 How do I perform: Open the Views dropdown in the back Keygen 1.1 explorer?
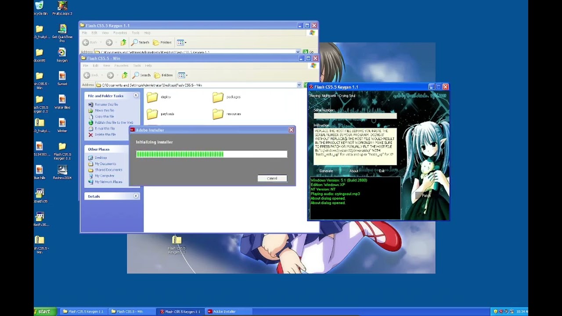coord(181,42)
